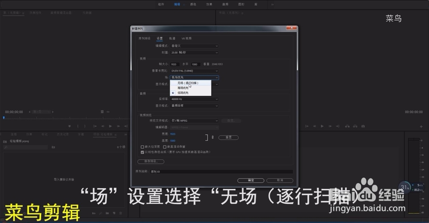
Task: Step forward one frame in Source monitor
Action: tap(118, 126)
